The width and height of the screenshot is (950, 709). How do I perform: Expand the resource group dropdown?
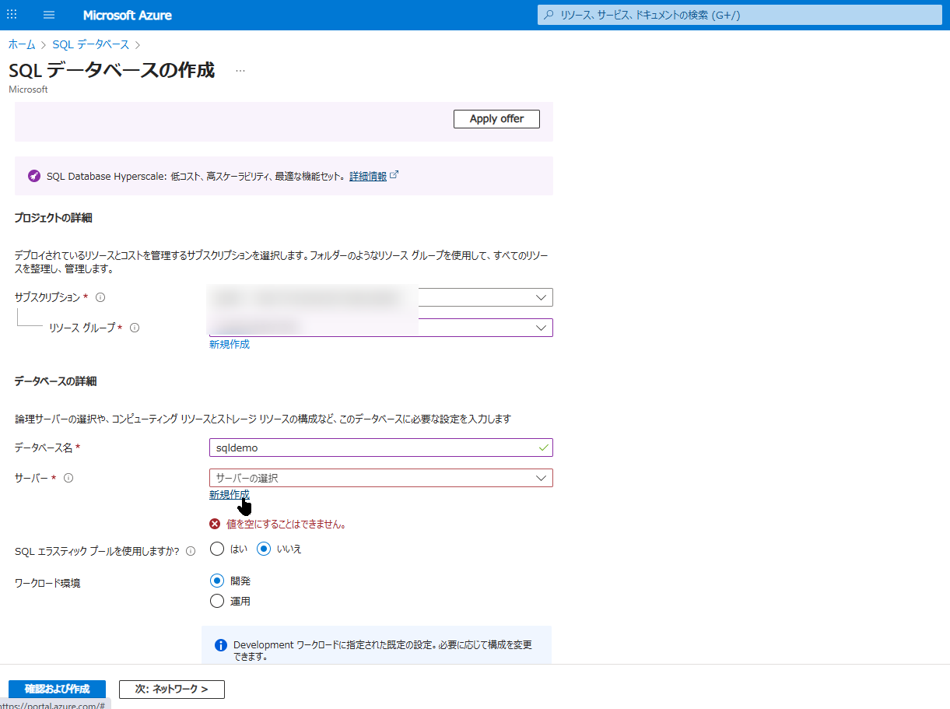[x=541, y=328]
